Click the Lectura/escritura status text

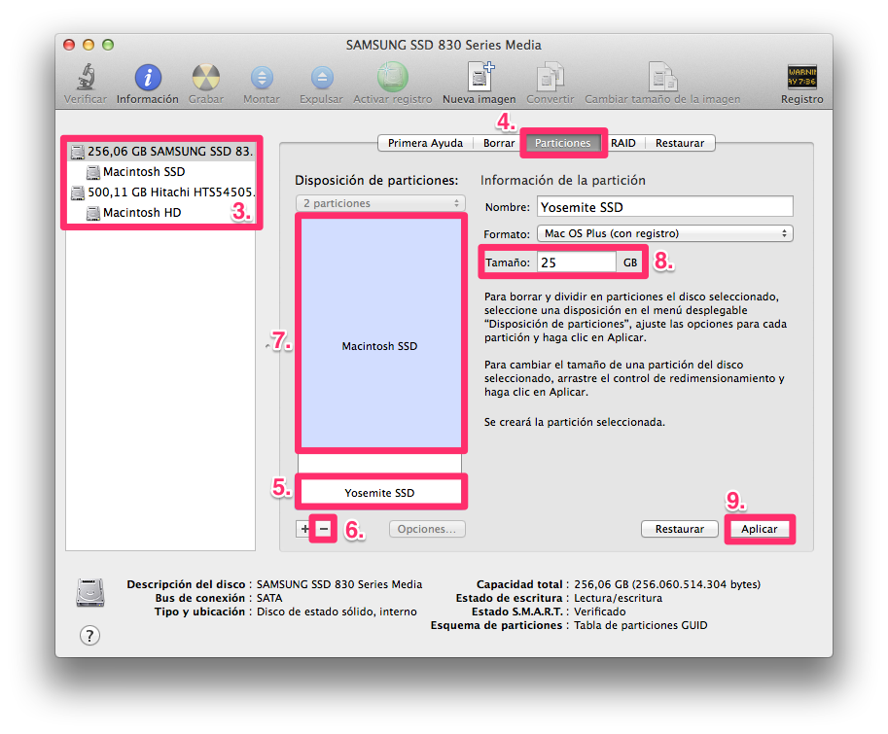click(x=618, y=598)
